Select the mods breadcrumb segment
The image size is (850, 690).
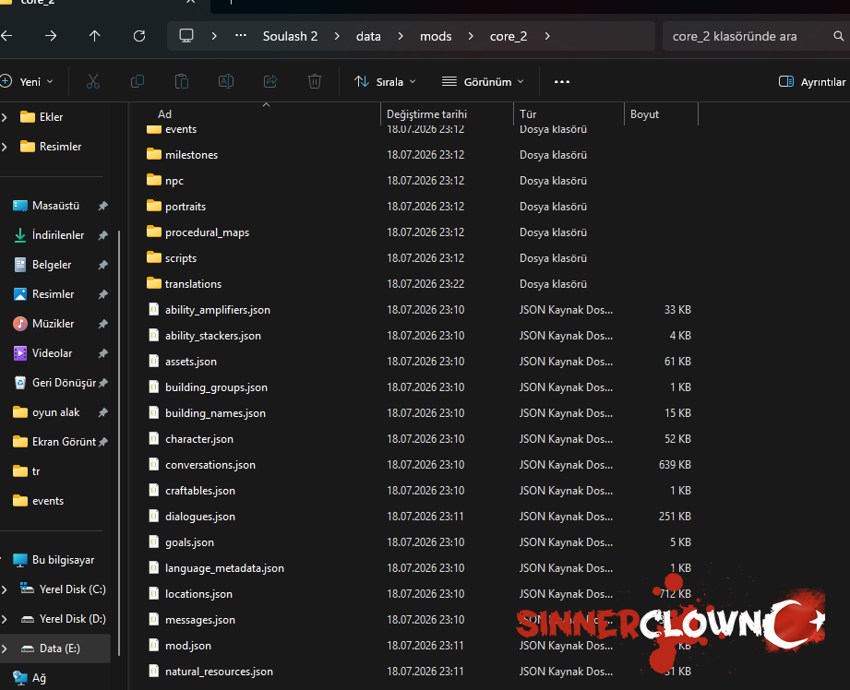[436, 36]
